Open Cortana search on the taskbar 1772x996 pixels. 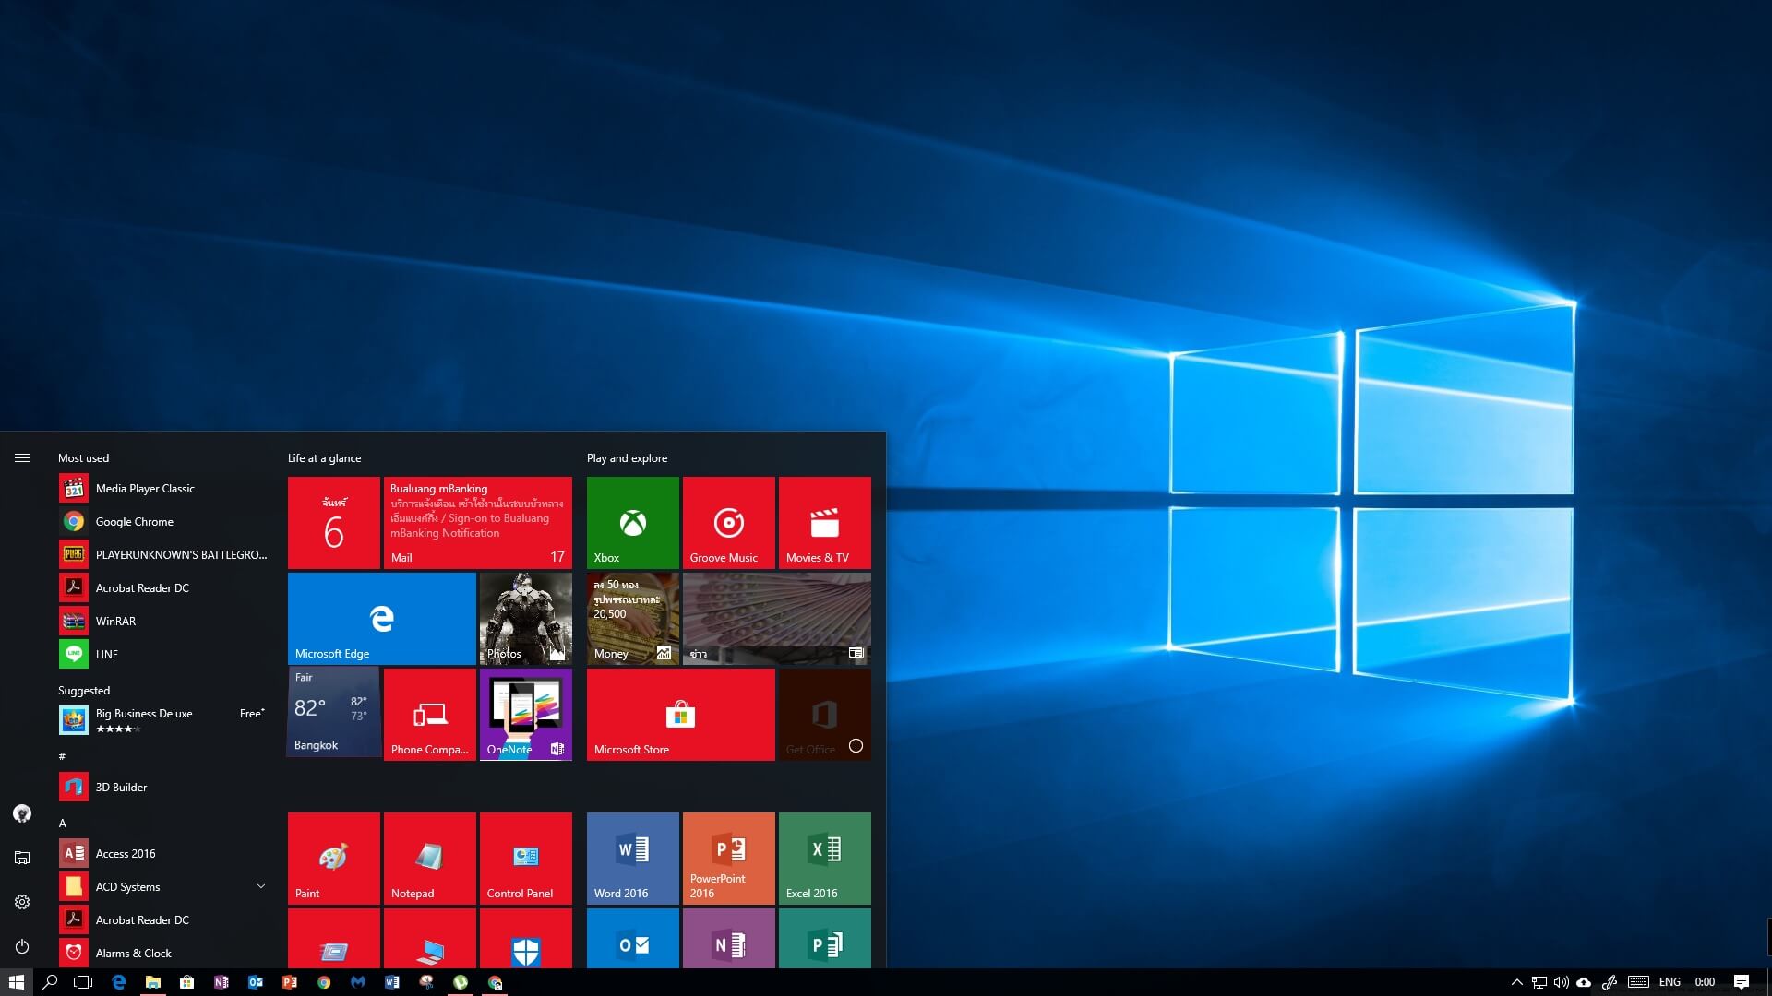(x=49, y=982)
